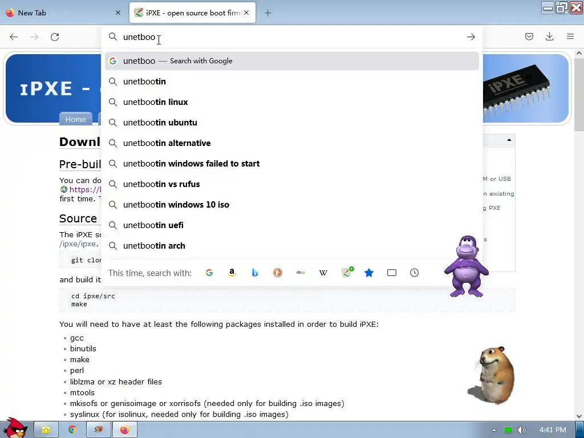Select the iPXE open source boot firmware tab
Image resolution: width=584 pixels, height=438 pixels.
(x=192, y=13)
